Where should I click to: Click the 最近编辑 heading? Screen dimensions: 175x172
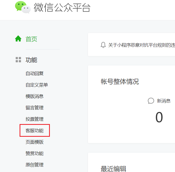click(x=113, y=169)
